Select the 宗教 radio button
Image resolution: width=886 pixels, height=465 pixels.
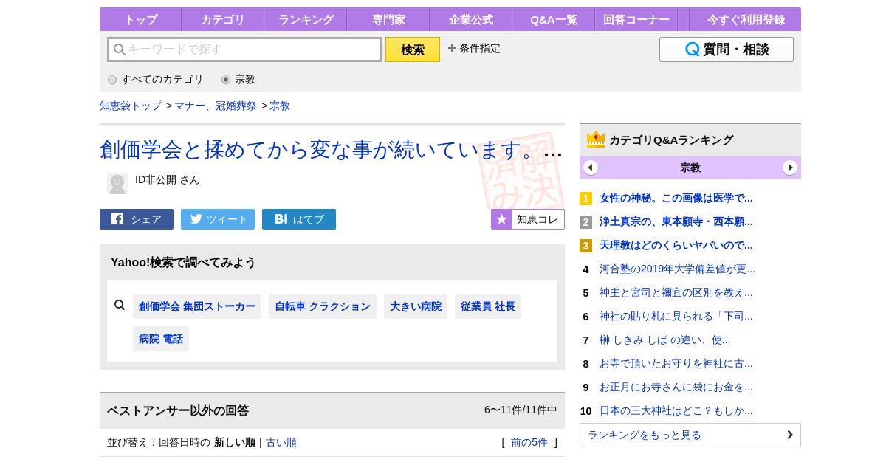click(226, 80)
